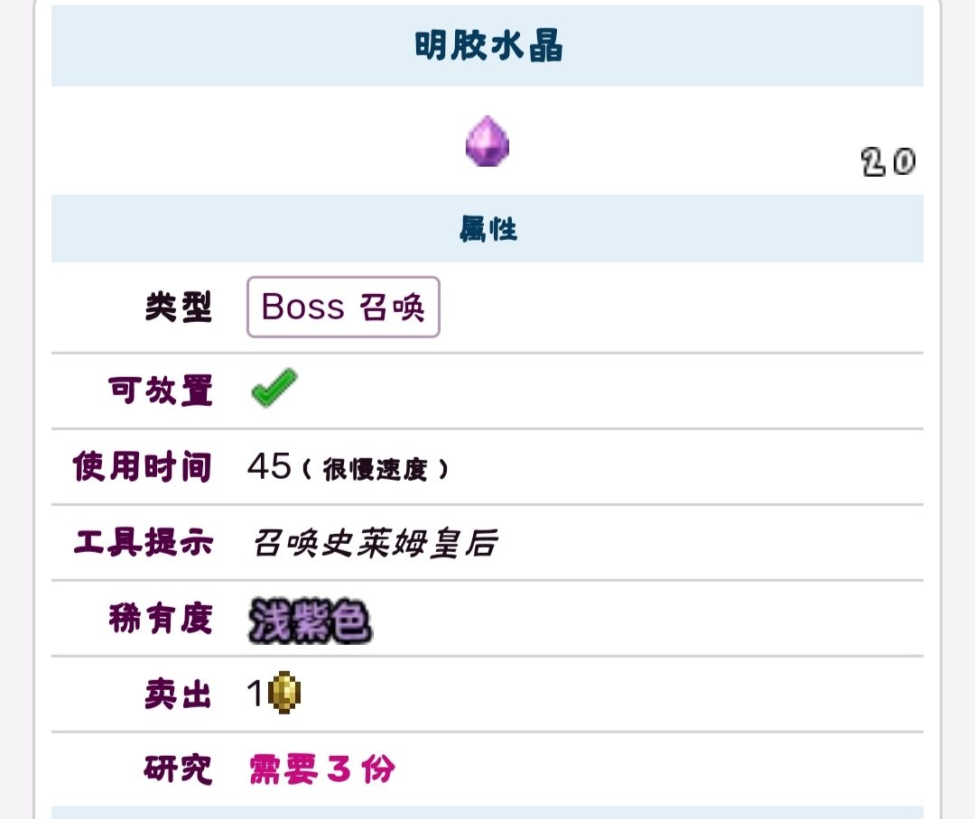
Task: Click the gold coin sell-price icon
Action: pyautogui.click(x=286, y=693)
